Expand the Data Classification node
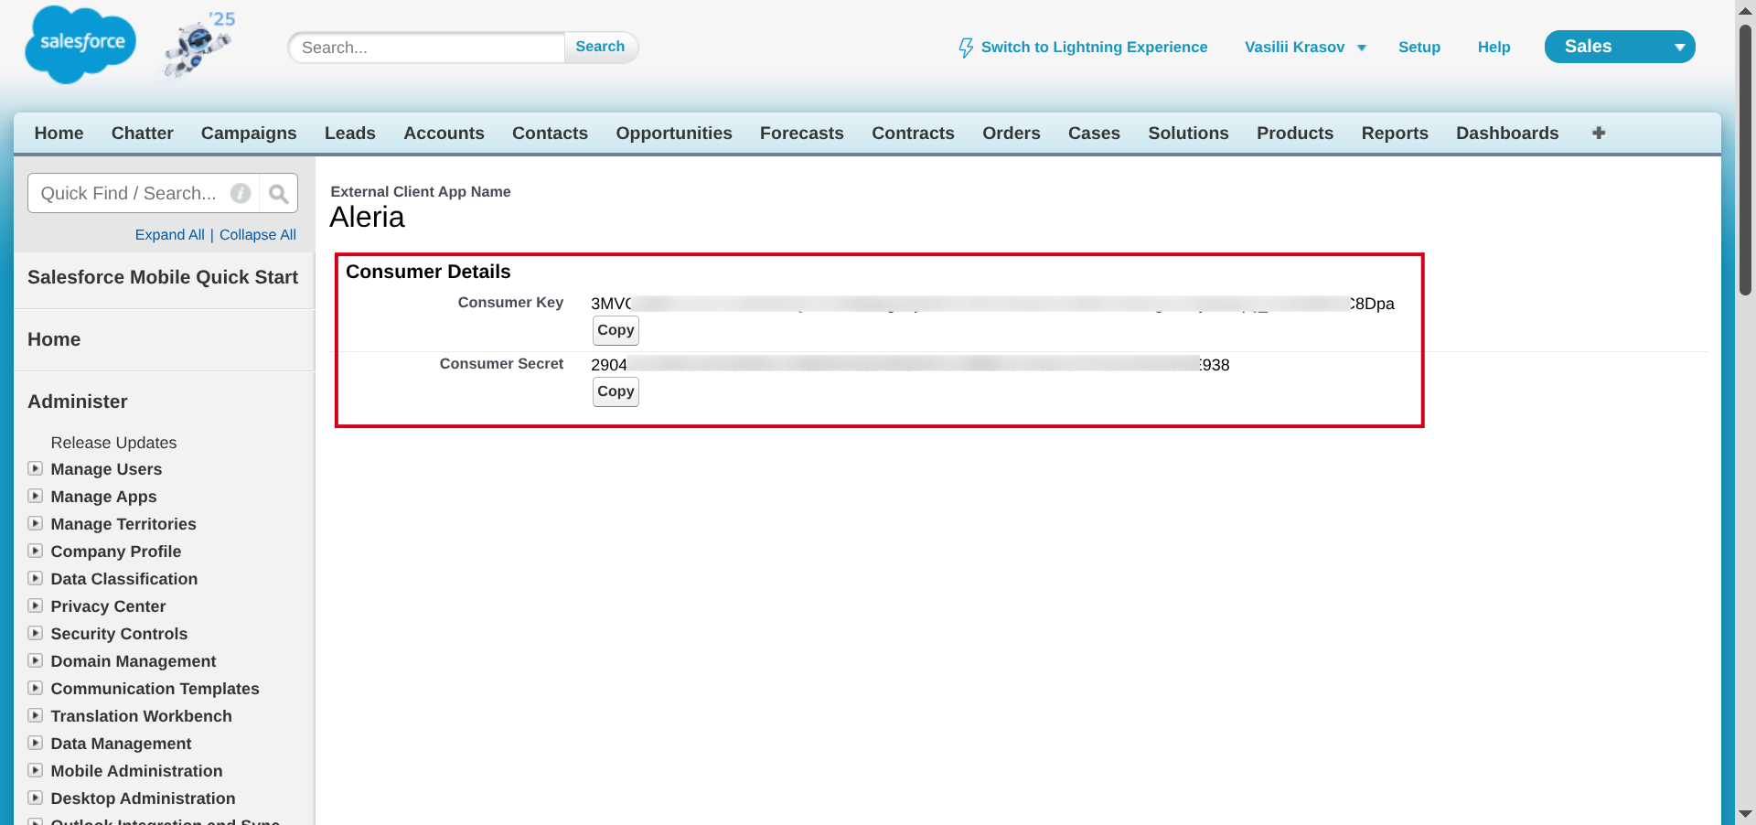This screenshot has width=1756, height=825. pos(36,578)
